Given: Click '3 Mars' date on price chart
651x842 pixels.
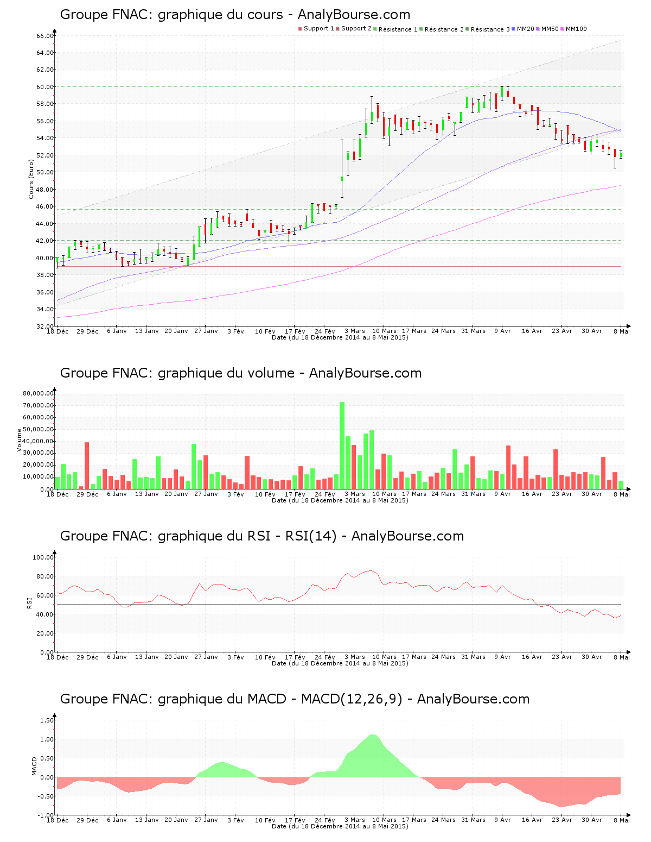Looking at the screenshot, I should tap(355, 331).
